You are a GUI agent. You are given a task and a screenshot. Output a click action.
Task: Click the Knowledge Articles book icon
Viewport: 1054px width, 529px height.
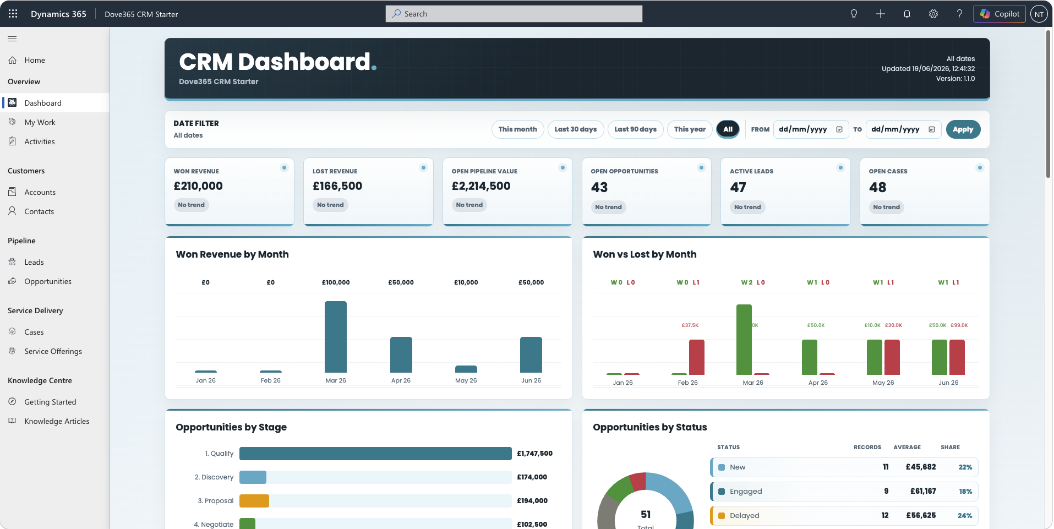[12, 421]
